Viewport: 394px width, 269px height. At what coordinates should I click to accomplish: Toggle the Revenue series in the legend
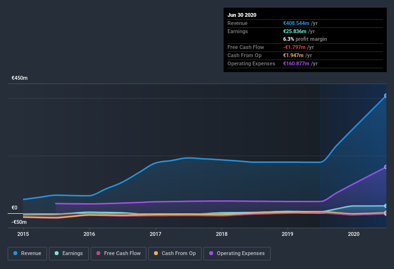(27, 253)
